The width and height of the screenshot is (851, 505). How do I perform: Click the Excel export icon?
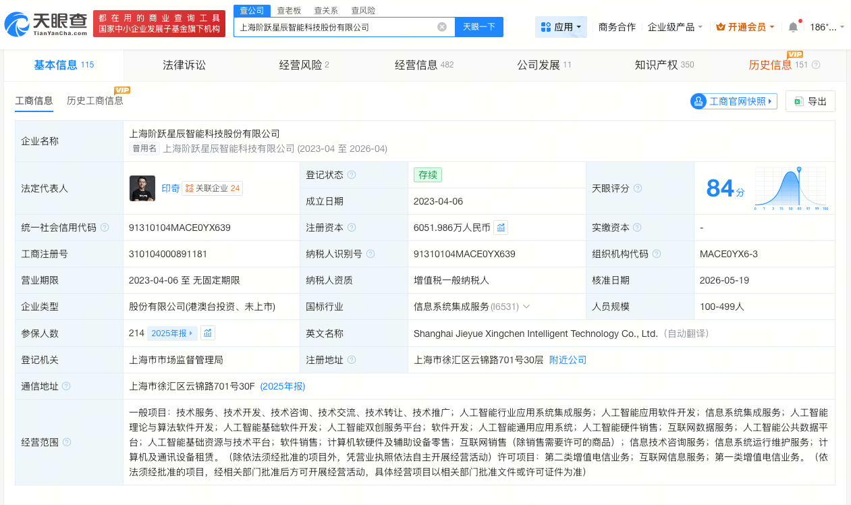tap(798, 101)
